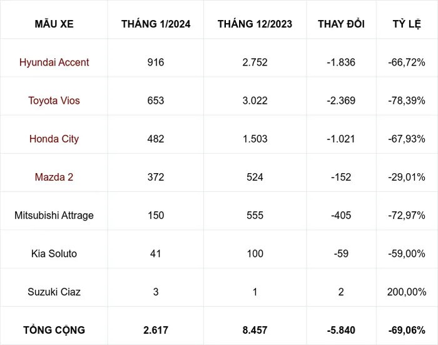Click the total ratio cell -69,06%
438x345 pixels.
pyautogui.click(x=406, y=329)
